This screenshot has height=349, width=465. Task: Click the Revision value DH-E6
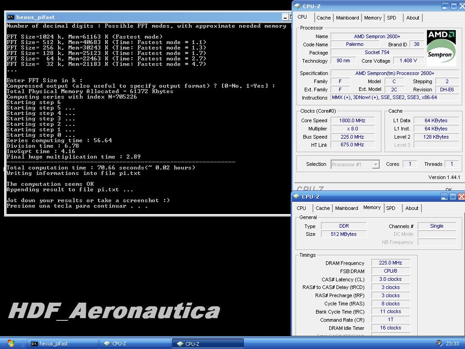click(x=447, y=90)
